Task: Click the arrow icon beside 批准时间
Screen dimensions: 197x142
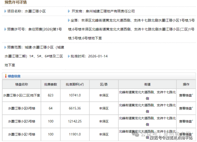Action: click(x=69, y=56)
